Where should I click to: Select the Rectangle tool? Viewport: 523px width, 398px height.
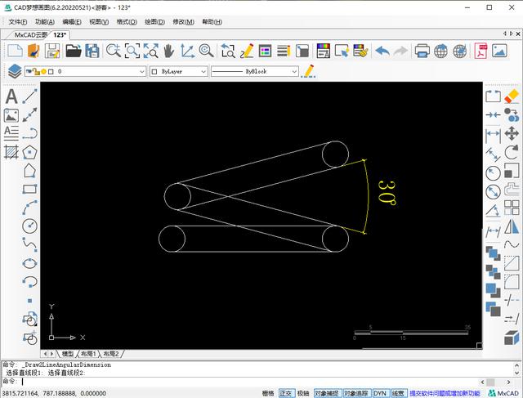29,189
